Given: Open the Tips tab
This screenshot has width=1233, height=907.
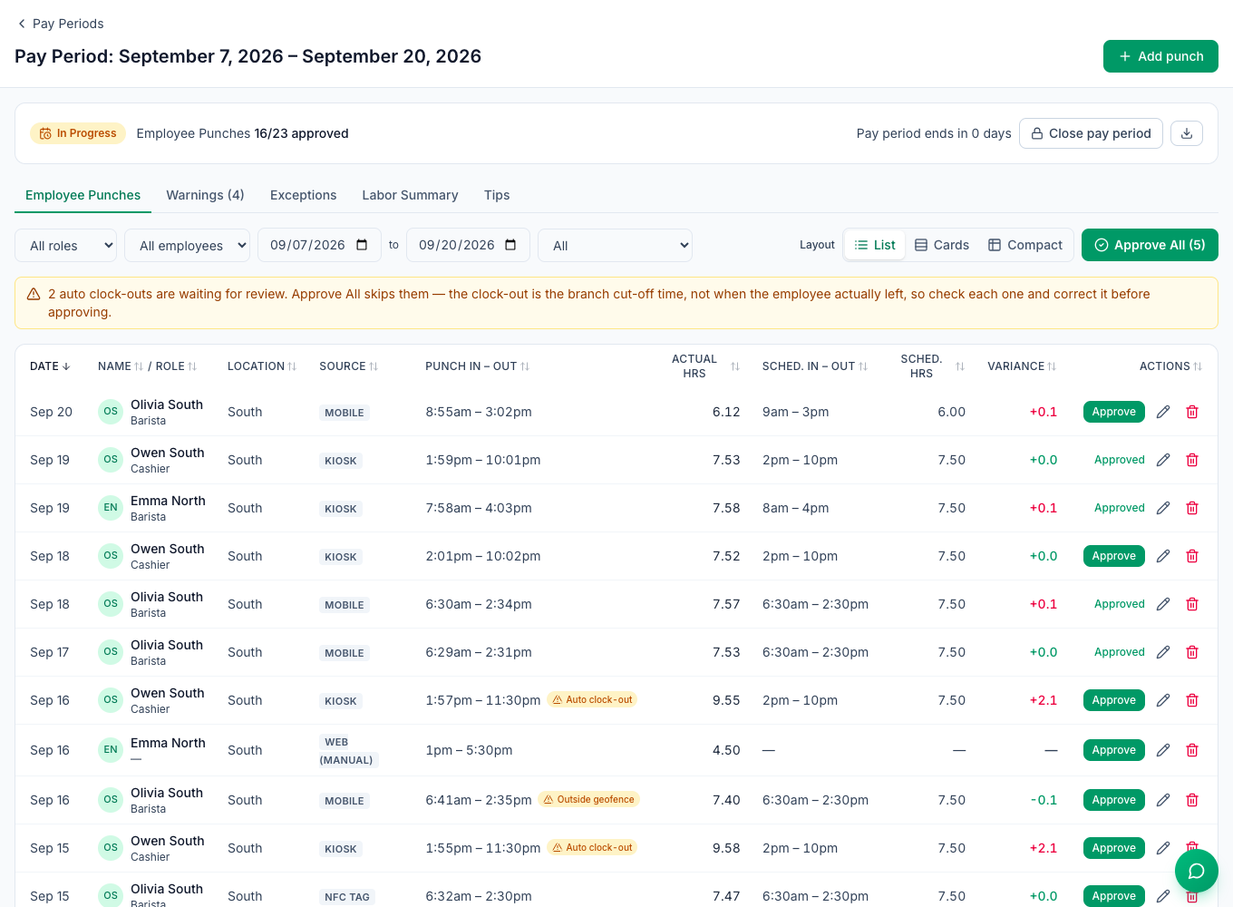Looking at the screenshot, I should [x=497, y=195].
